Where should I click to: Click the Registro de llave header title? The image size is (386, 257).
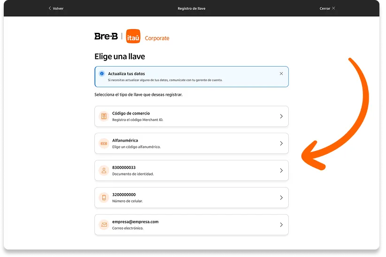coord(192,8)
